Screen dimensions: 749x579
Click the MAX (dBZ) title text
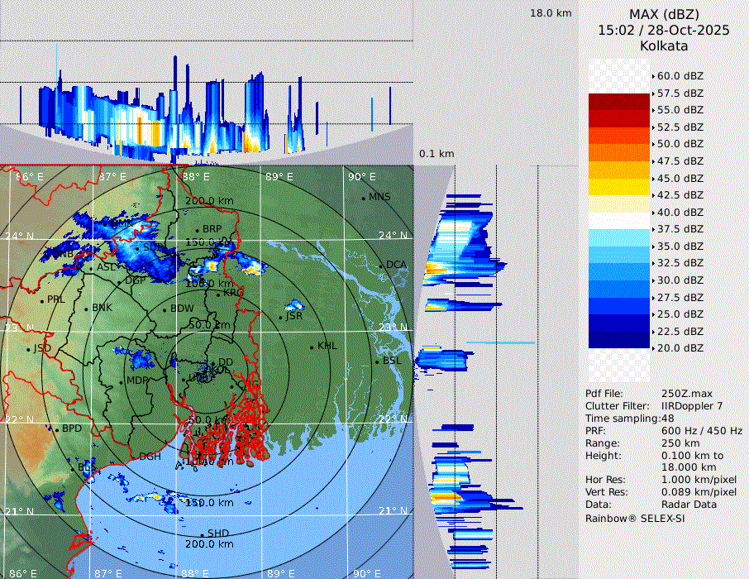click(x=663, y=14)
